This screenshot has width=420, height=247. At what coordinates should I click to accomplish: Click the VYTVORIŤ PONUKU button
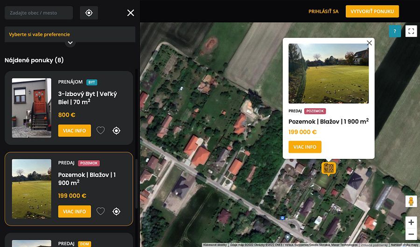point(372,12)
